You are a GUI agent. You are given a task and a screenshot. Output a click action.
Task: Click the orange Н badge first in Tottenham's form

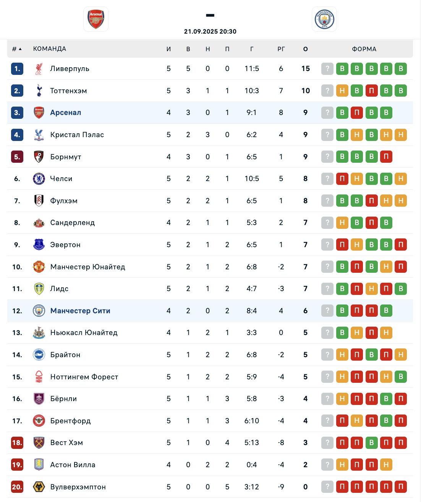(x=342, y=91)
